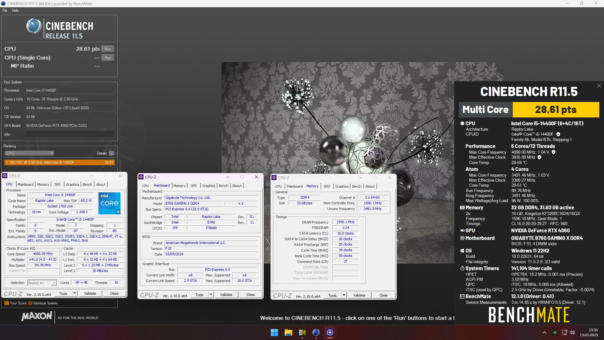Screen dimensions: 604x340
Task: Switch to Mainboard tab in first CPU-Z window
Action: [25, 184]
